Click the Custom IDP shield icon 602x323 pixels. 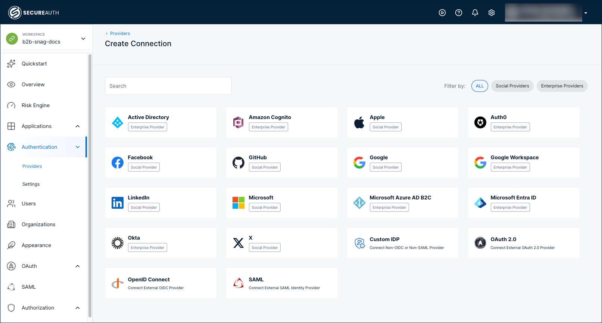tap(359, 243)
